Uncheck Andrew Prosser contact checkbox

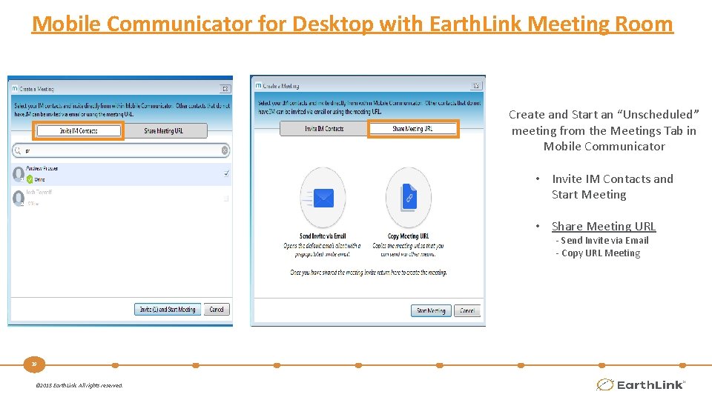tap(226, 173)
